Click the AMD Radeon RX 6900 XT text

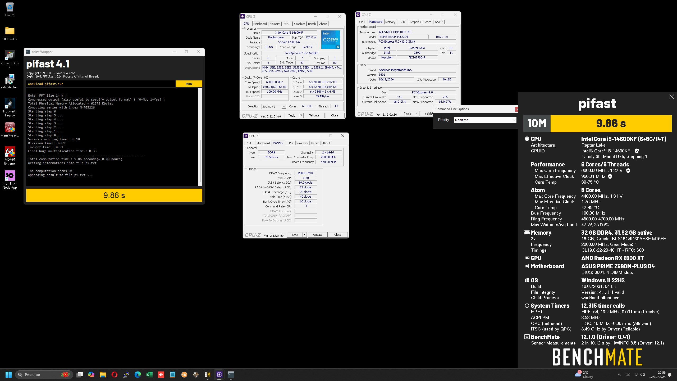coord(612,258)
